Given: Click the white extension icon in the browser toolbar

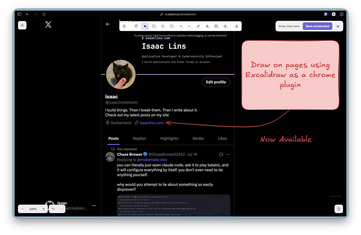Looking at the screenshot, I should 334,14.
